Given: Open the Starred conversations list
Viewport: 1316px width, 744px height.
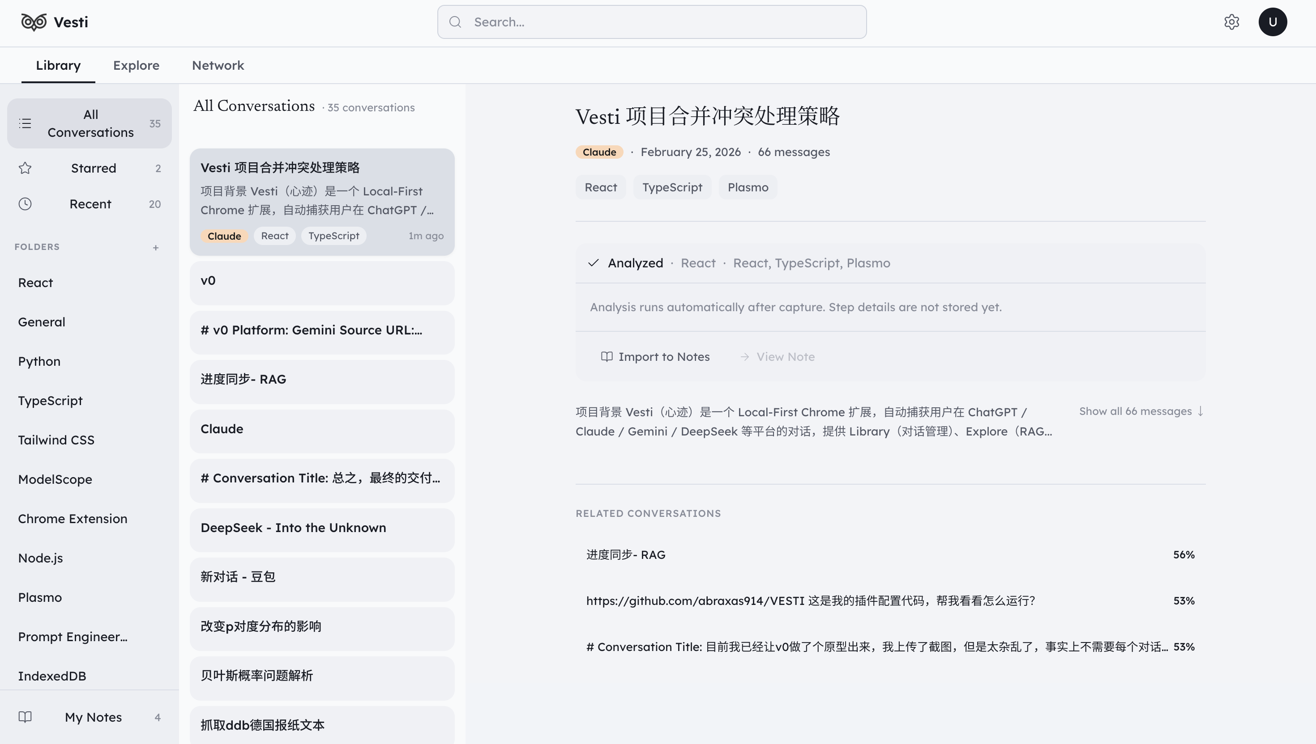Looking at the screenshot, I should 90,168.
